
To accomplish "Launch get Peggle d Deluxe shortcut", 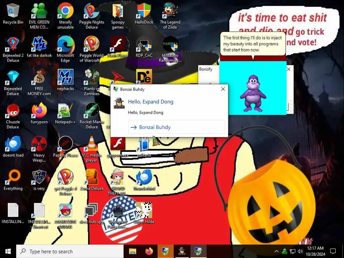I will pyautogui.click(x=66, y=182).
